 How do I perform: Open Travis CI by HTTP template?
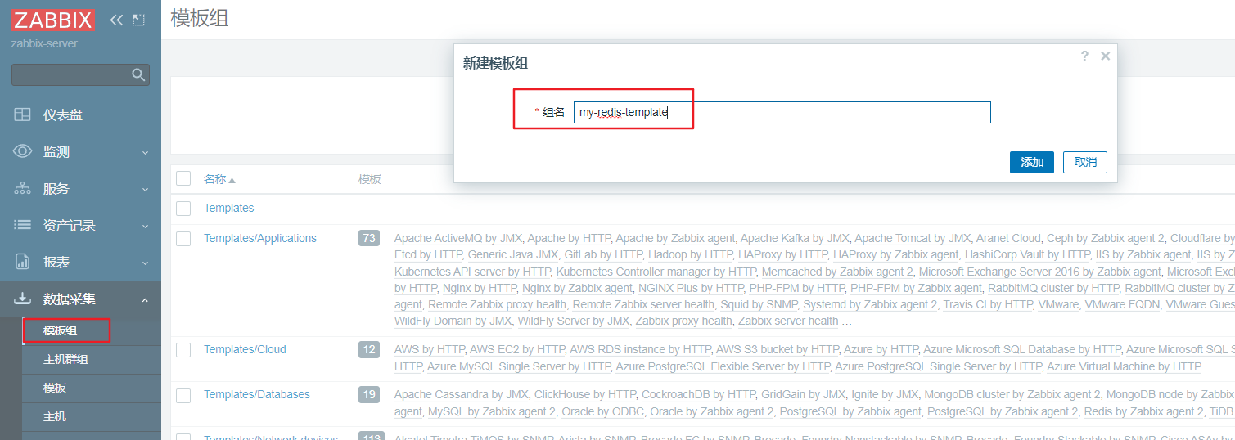tap(988, 304)
